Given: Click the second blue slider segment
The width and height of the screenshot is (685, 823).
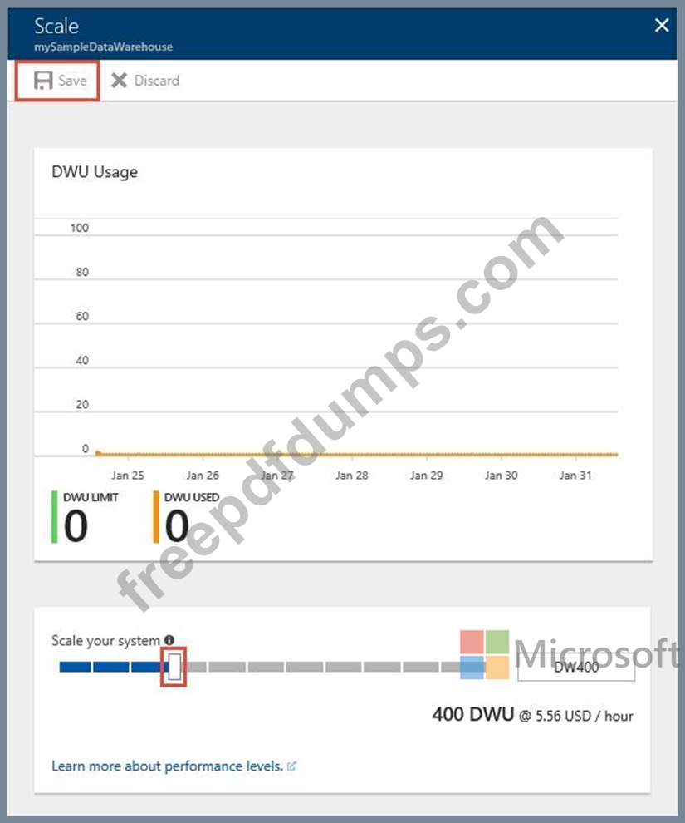Looking at the screenshot, I should (111, 667).
